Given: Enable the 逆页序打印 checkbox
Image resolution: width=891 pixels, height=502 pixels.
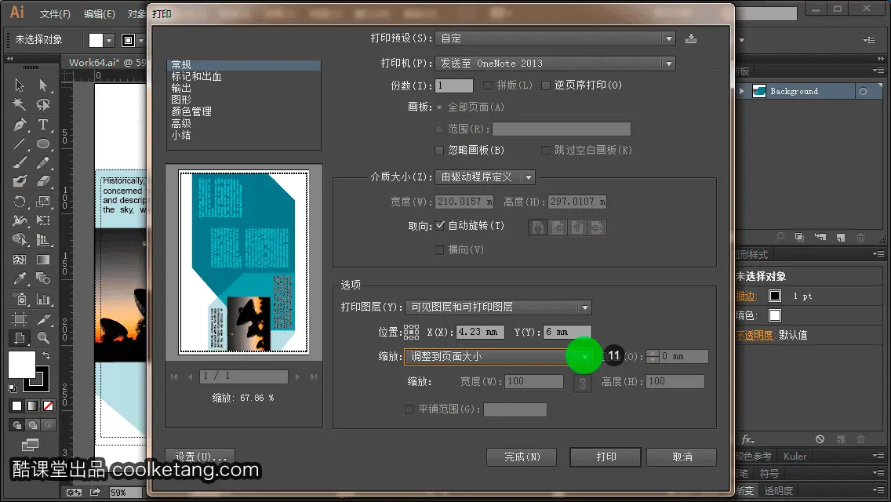Looking at the screenshot, I should coord(546,85).
